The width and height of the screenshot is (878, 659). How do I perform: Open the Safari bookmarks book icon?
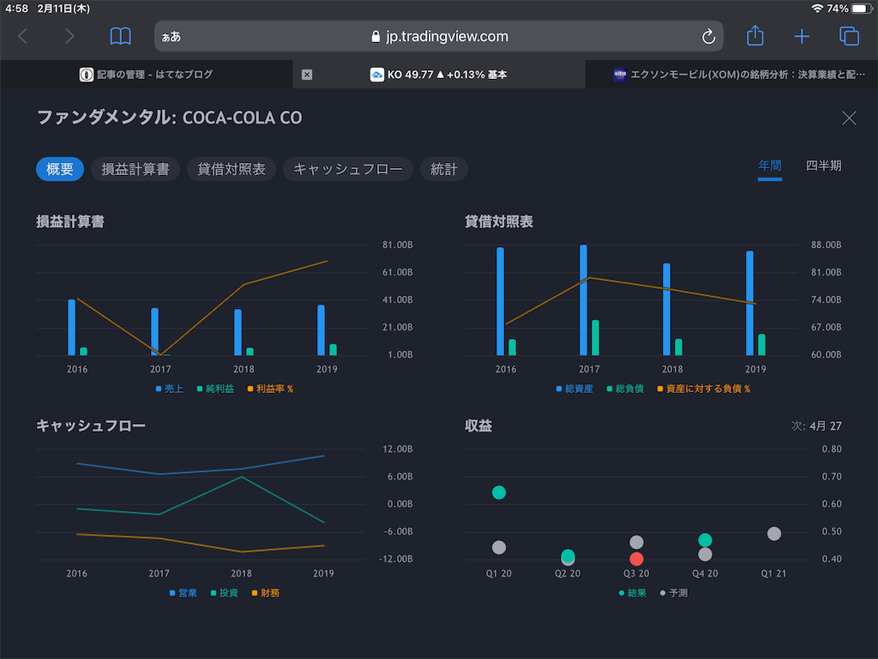tap(120, 36)
